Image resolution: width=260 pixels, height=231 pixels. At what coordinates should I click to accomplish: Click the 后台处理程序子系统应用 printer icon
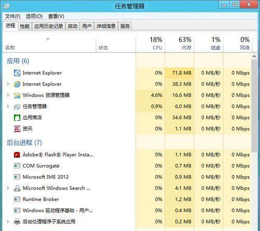point(17,222)
